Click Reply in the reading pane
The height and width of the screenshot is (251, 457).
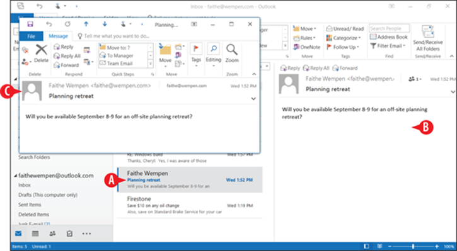tap(290, 68)
